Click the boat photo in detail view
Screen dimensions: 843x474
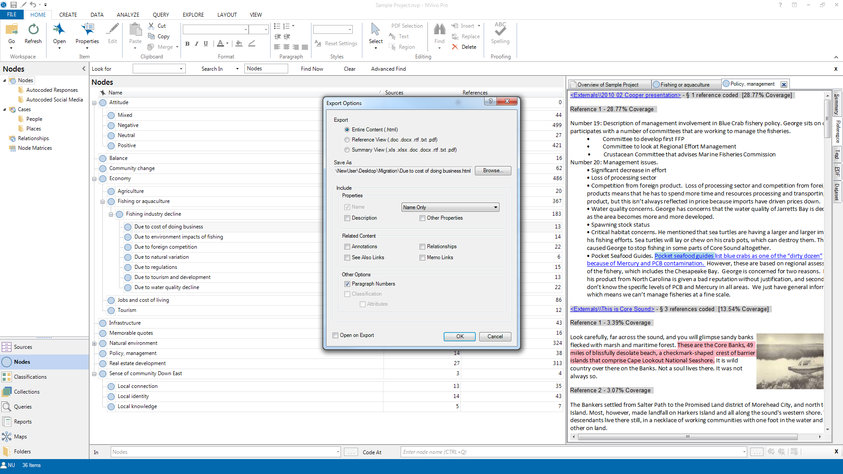click(790, 362)
